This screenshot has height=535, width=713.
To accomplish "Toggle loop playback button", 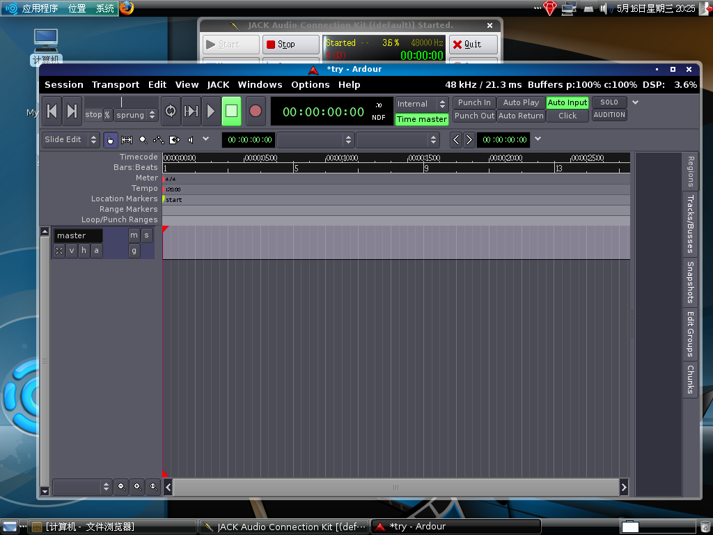I will click(171, 111).
